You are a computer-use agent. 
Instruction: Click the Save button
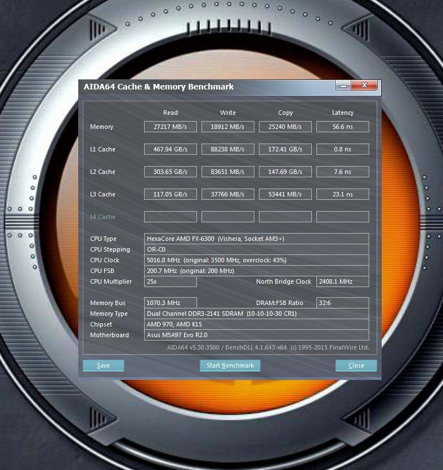coord(104,365)
